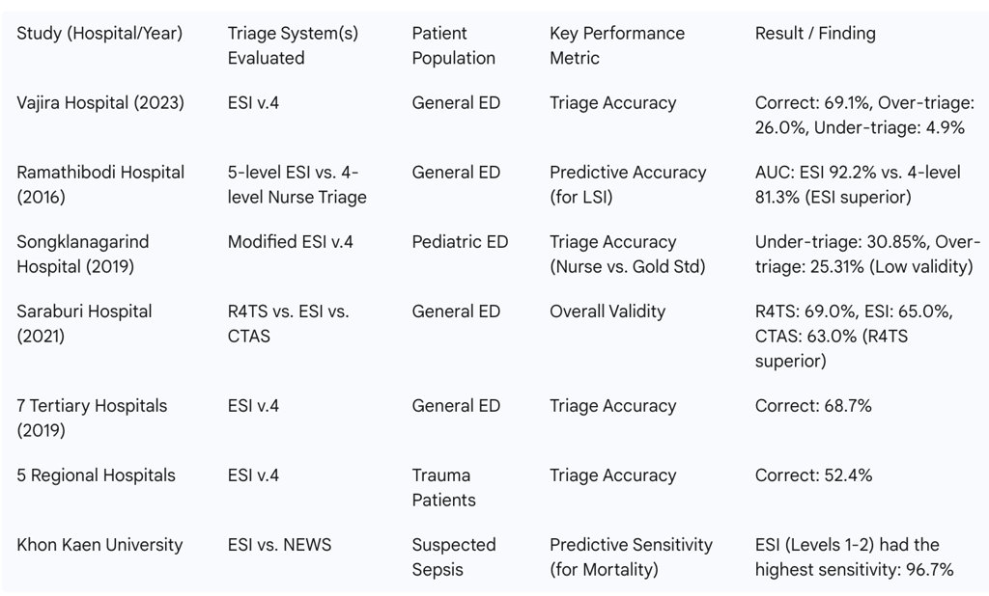This screenshot has height=596, width=989.
Task: Select the "5 Regional Hospitals" cell
Action: coord(96,475)
